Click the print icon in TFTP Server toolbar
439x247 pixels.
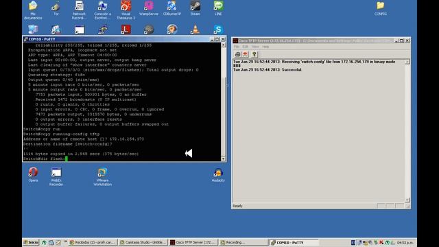tap(237, 54)
